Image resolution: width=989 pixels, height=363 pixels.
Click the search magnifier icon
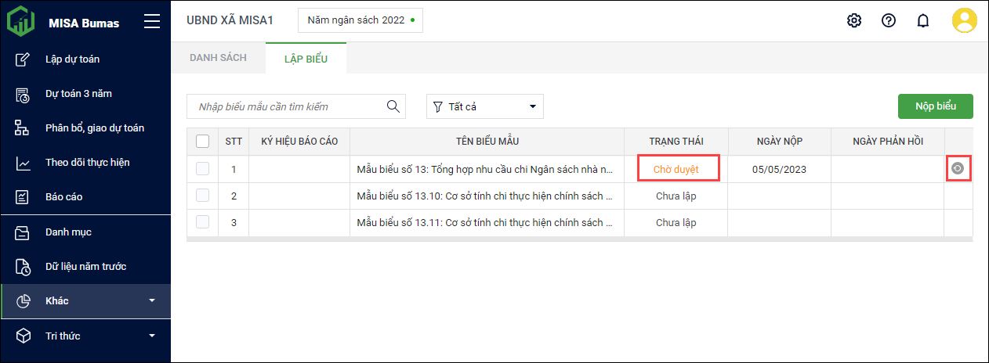tap(393, 106)
